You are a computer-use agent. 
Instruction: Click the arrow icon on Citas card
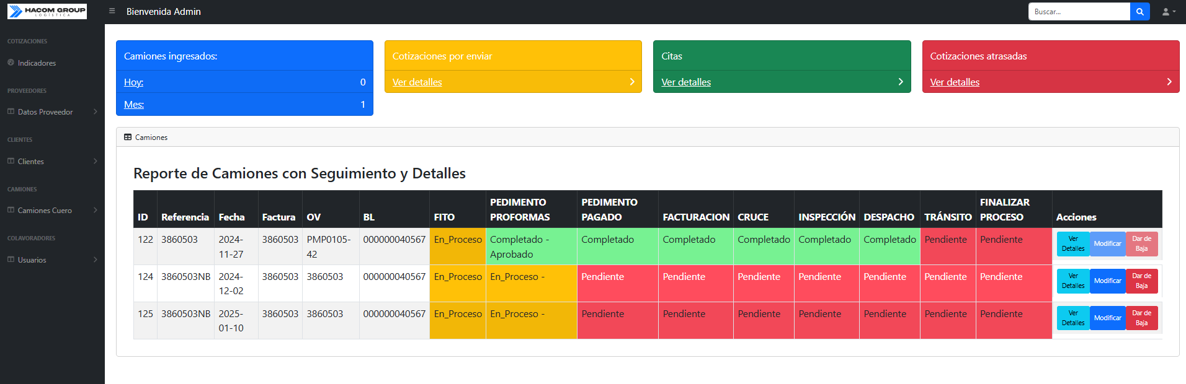click(x=900, y=82)
